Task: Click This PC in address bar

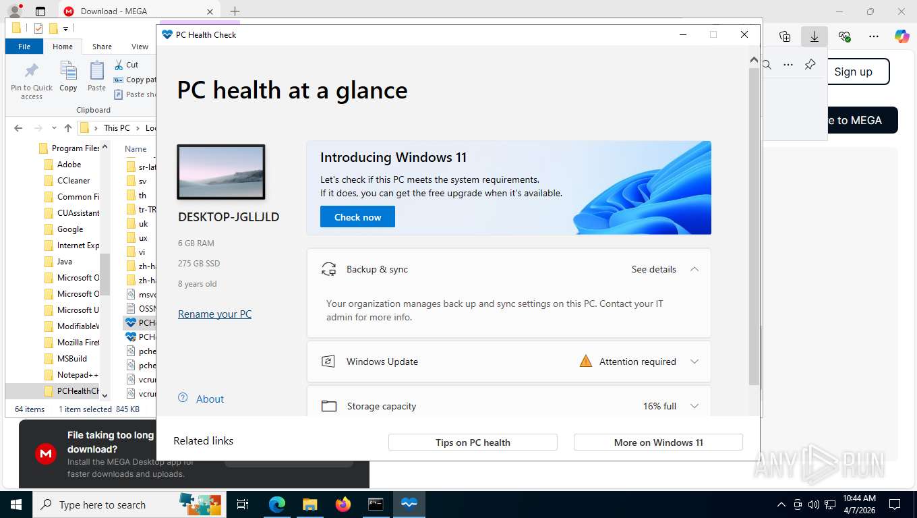Action: click(117, 128)
